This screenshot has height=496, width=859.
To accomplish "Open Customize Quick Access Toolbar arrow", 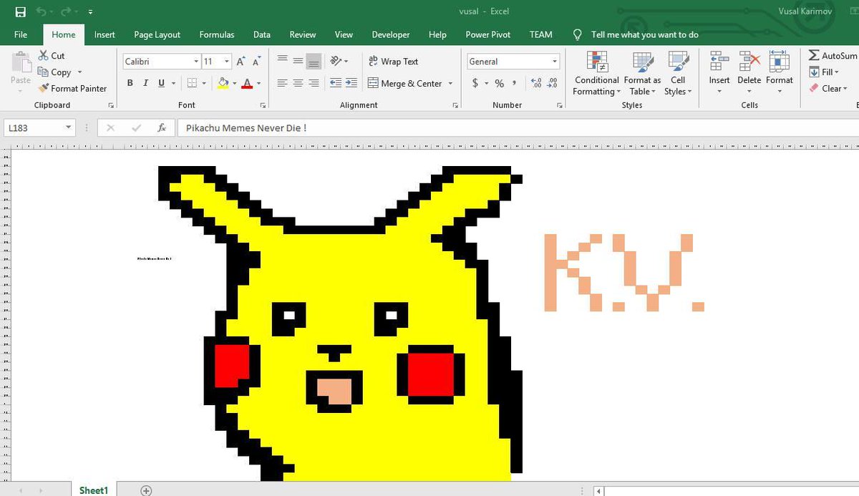I will click(x=89, y=12).
